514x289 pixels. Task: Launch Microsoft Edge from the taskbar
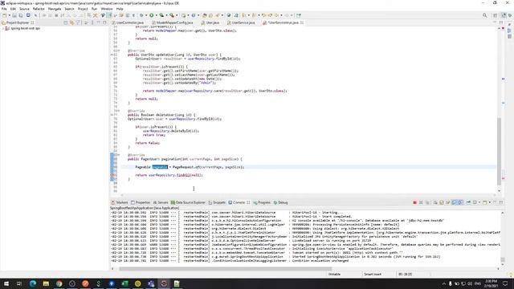33,283
